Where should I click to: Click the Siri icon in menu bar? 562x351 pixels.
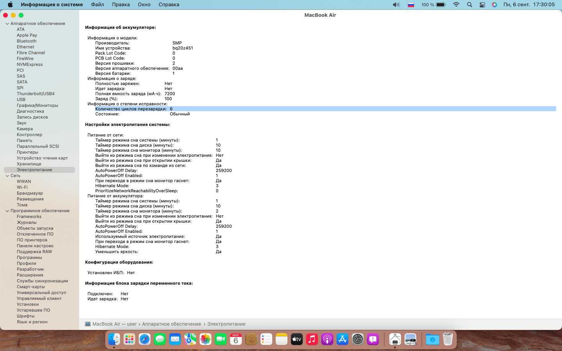click(x=494, y=5)
